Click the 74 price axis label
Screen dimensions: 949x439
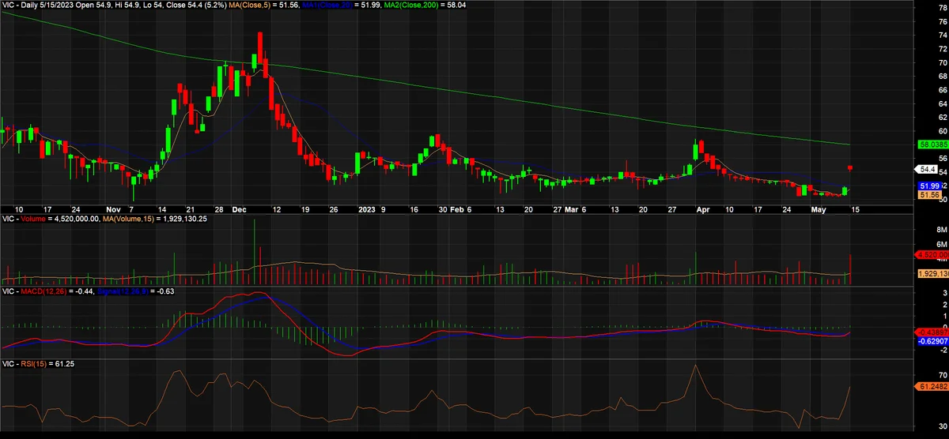pos(943,35)
